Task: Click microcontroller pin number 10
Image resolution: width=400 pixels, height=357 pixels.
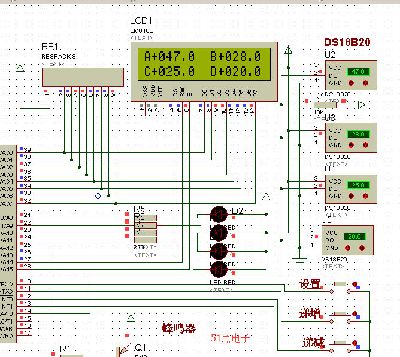Action: (28, 281)
